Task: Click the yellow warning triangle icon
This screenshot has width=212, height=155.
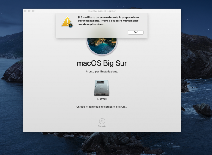Action: (67, 22)
